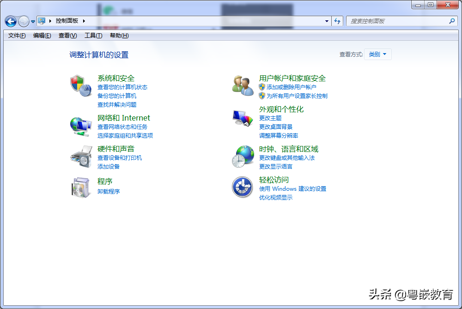462x309 pixels.
Task: Open the 查看方式 类别 dropdown
Action: [377, 54]
